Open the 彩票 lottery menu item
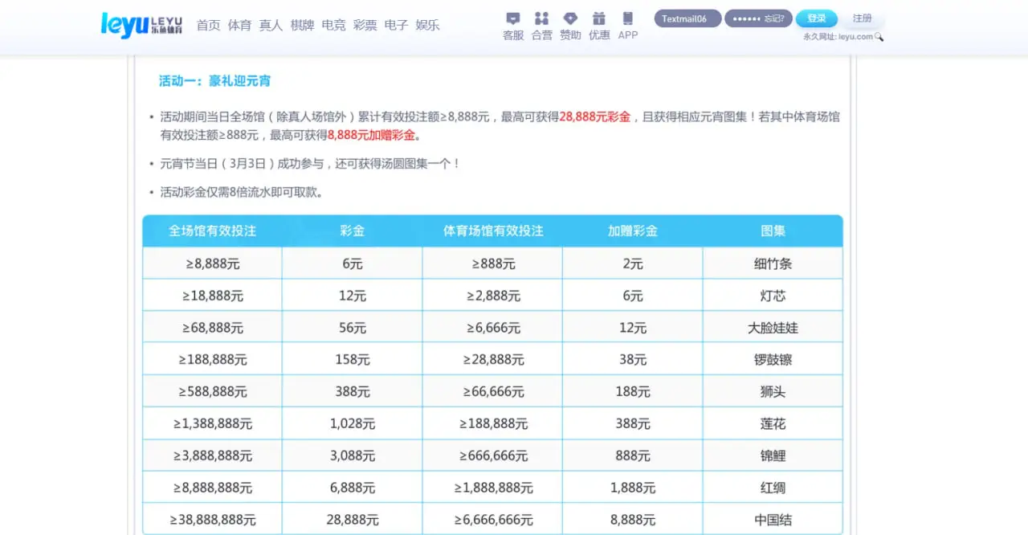The width and height of the screenshot is (1028, 535). [x=365, y=25]
